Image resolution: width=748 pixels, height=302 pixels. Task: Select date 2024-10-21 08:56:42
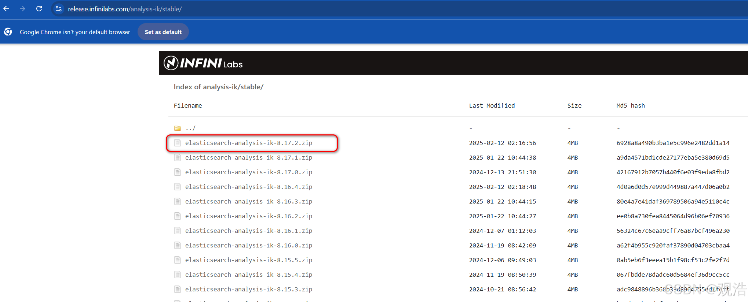tap(503, 289)
